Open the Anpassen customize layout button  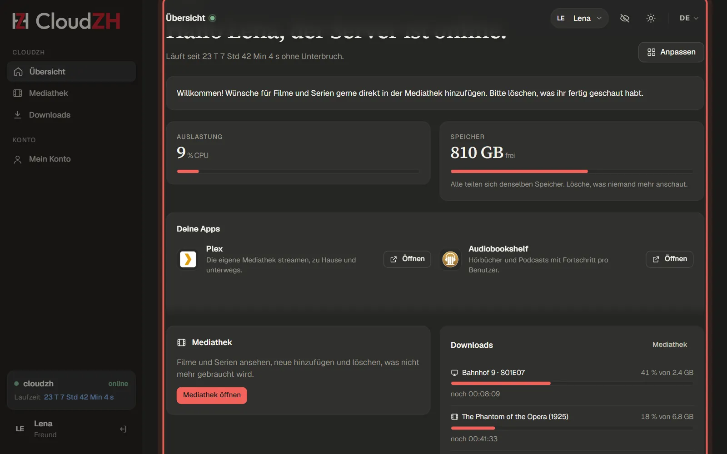[671, 52]
